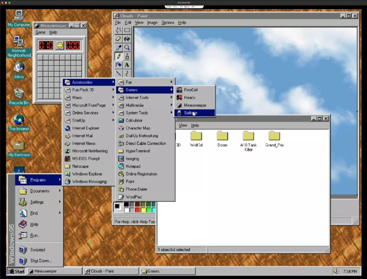Expand the Fun Pack 3D submenu
Screen dimensions: 367x279
tap(83, 89)
